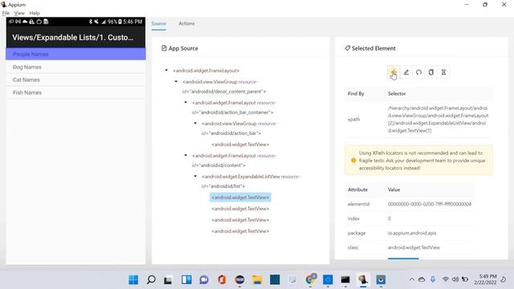Click the Find By column header
514x289 pixels.
coord(356,94)
